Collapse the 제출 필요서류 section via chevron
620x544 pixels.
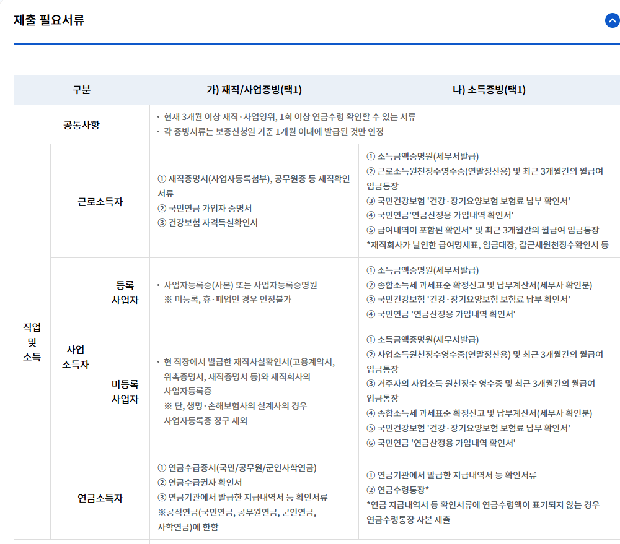tap(611, 20)
